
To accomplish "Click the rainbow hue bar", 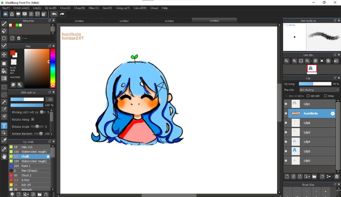I will 53,68.
